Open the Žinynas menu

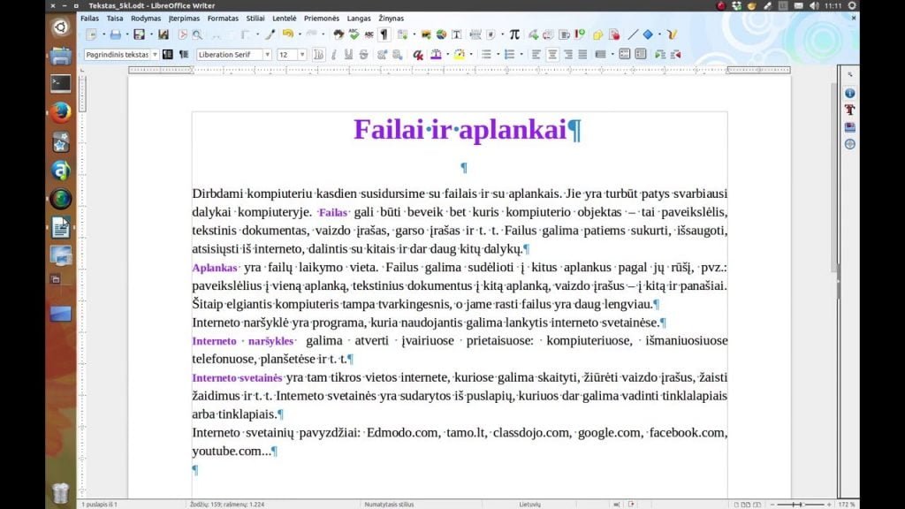(392, 19)
